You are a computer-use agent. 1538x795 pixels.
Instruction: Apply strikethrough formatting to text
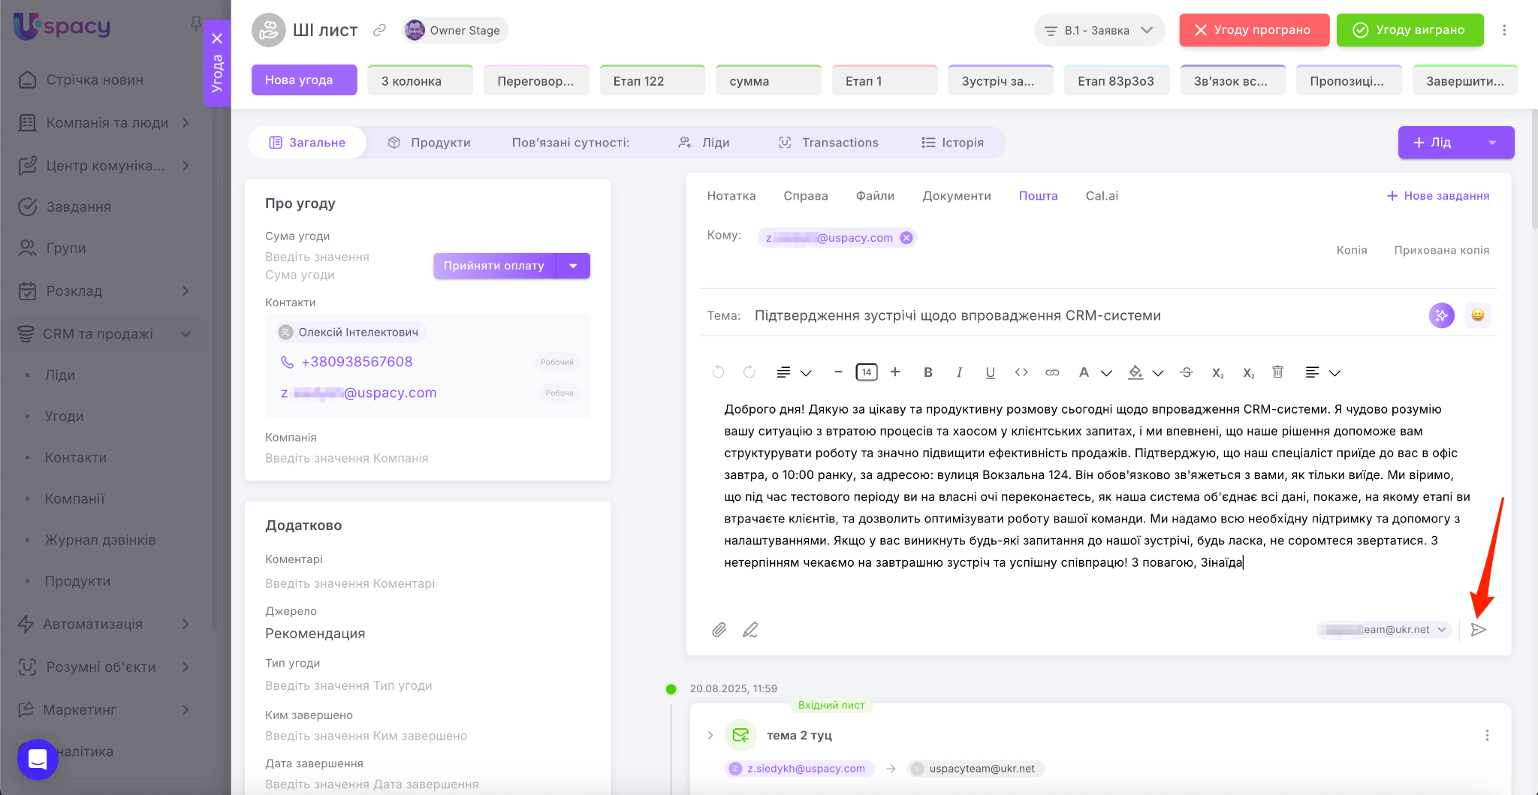[1187, 372]
